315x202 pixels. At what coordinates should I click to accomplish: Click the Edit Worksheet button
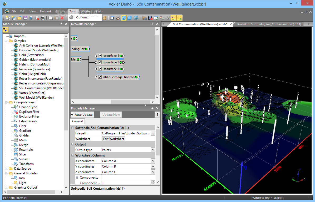(x=114, y=139)
